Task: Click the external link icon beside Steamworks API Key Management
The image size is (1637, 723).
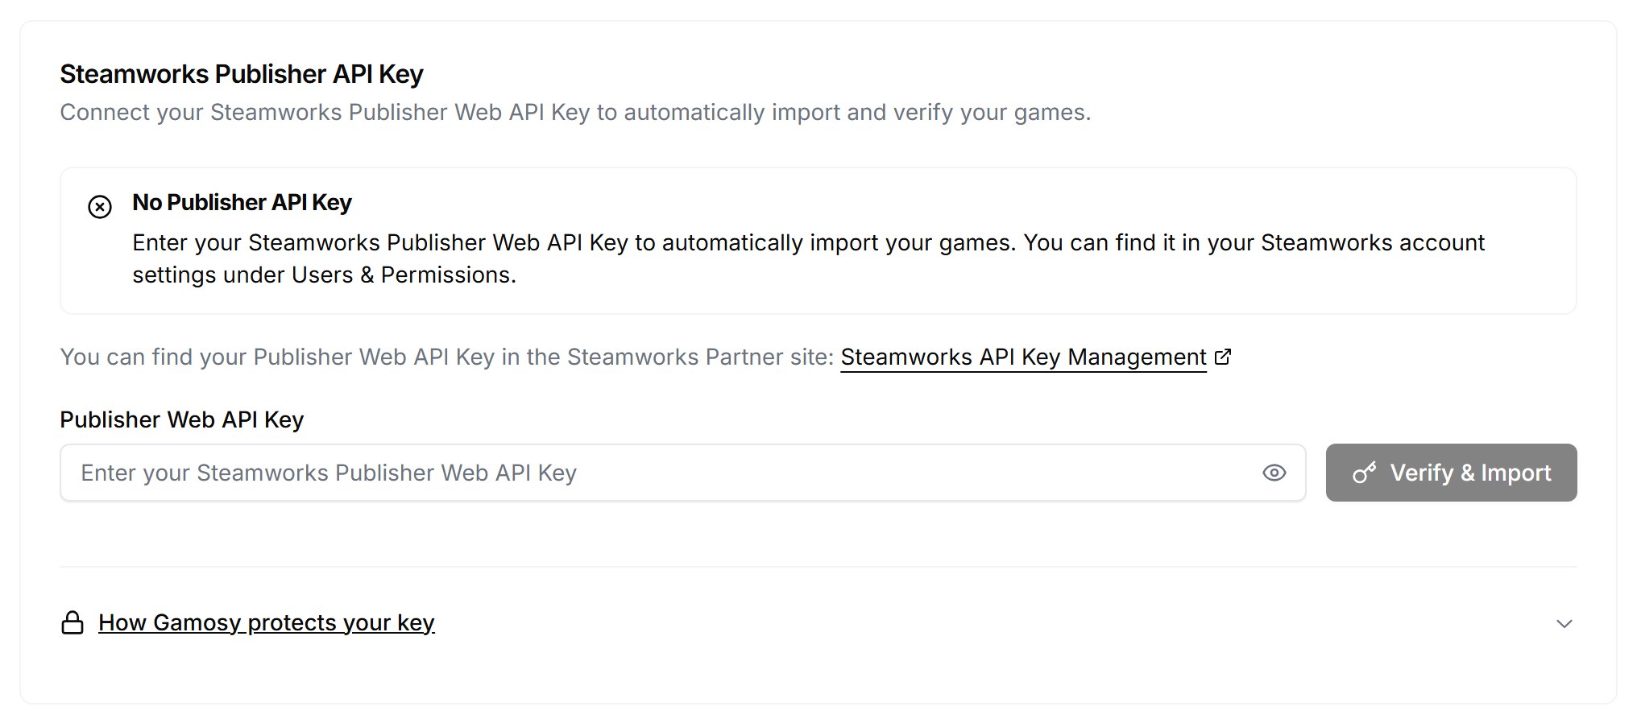Action: click(x=1223, y=357)
